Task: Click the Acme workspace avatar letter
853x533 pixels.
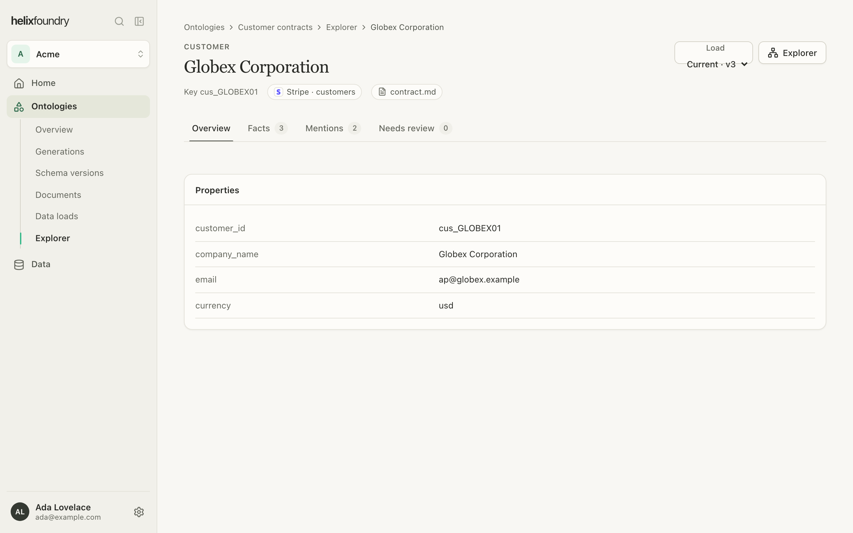Action: (x=21, y=54)
